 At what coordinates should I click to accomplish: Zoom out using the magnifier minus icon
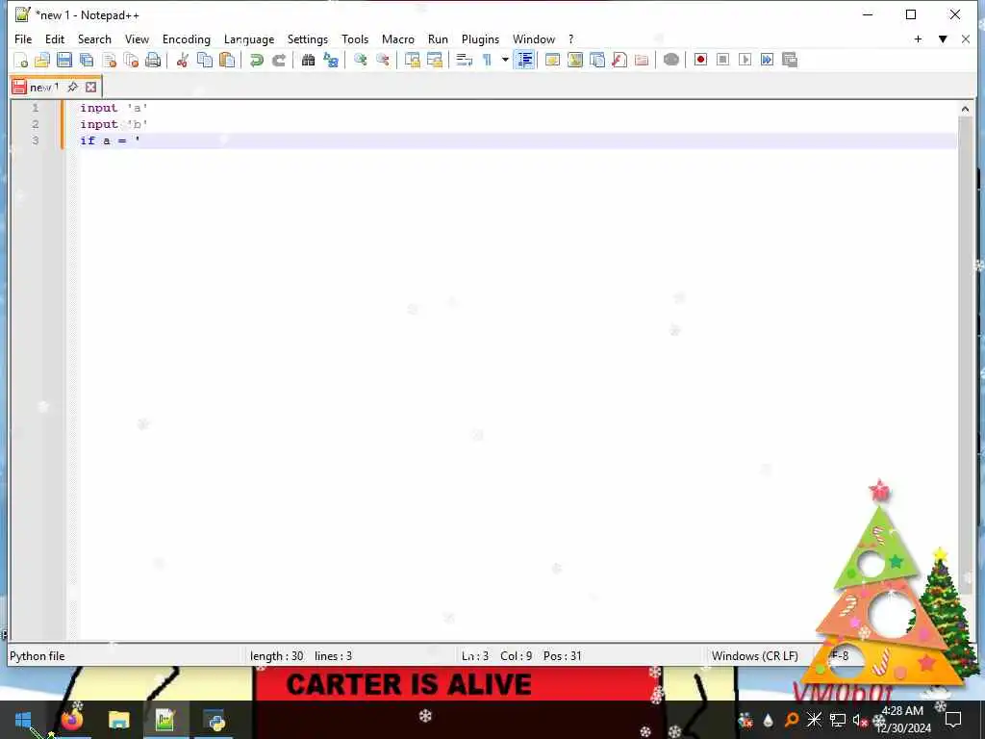(x=383, y=60)
